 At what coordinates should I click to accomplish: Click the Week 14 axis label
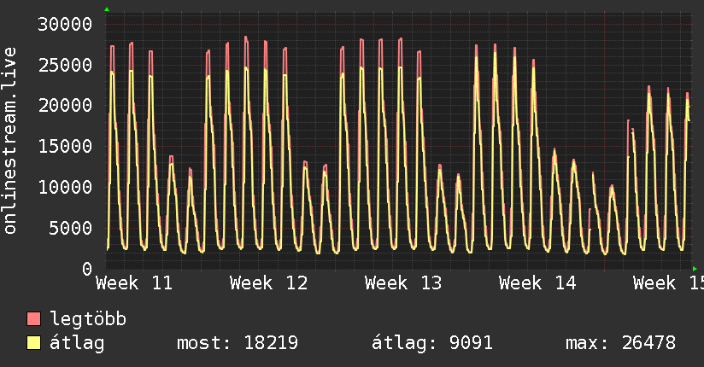(537, 283)
